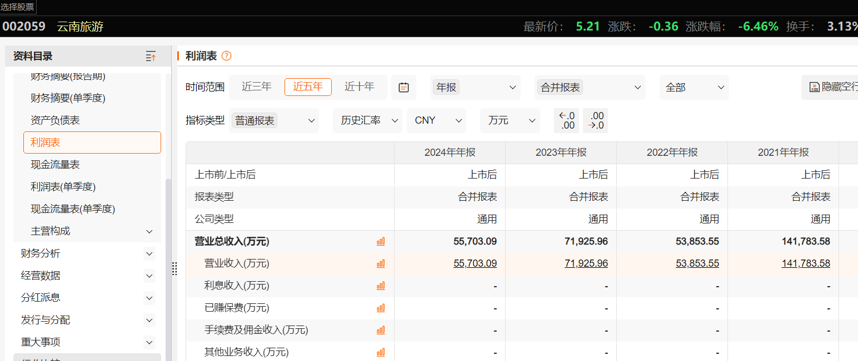Open the 年报 report period dropdown
This screenshot has height=361, width=858.
[476, 87]
